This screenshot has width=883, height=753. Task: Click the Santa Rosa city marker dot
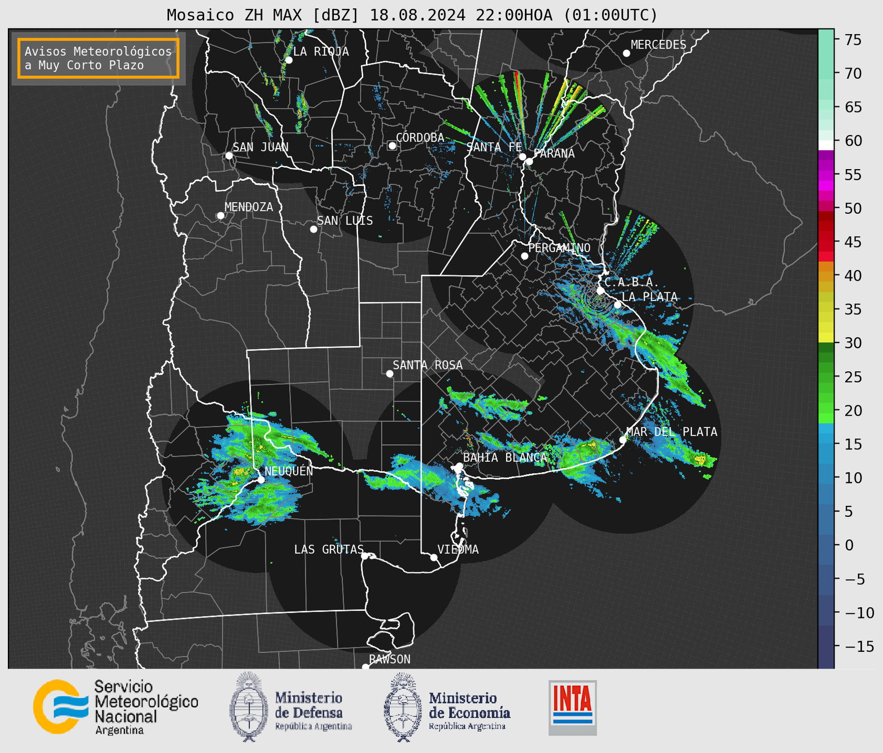click(389, 374)
